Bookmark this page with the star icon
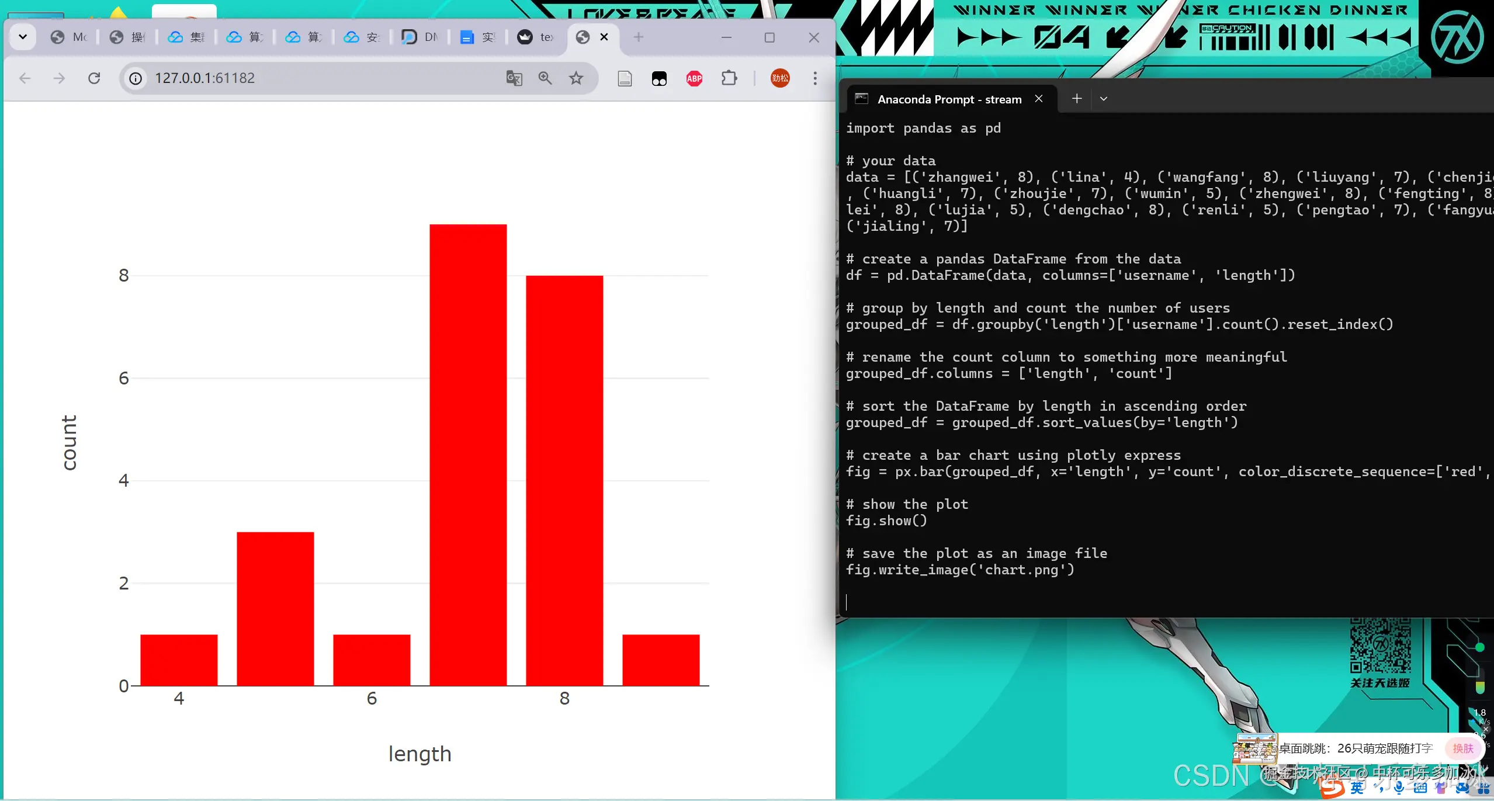 coord(576,78)
